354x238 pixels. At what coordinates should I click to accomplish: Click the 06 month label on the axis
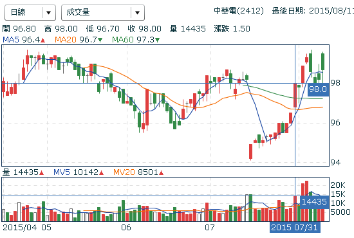click(126, 228)
